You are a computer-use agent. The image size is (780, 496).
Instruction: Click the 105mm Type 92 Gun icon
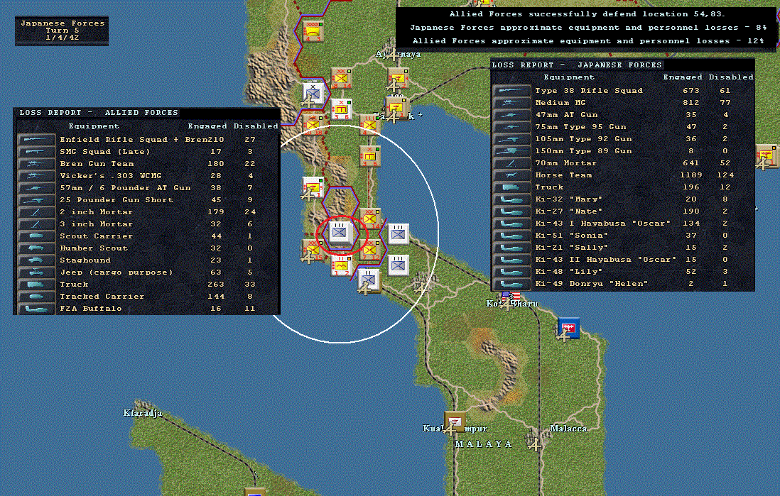[x=512, y=139]
